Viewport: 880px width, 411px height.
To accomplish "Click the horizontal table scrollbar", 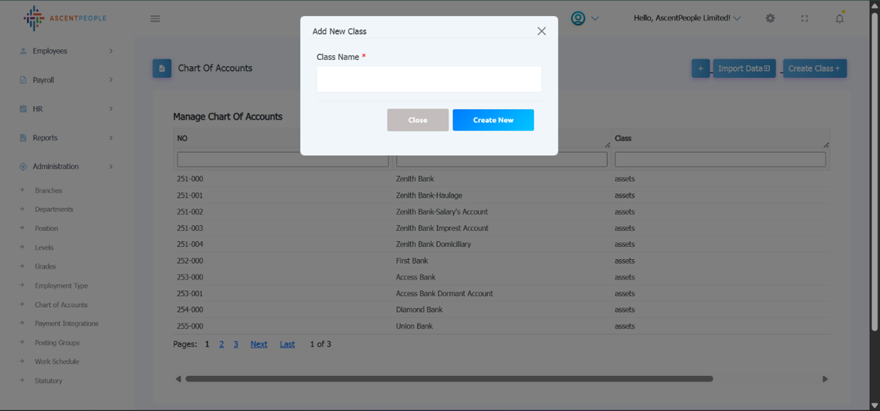I will tap(449, 379).
